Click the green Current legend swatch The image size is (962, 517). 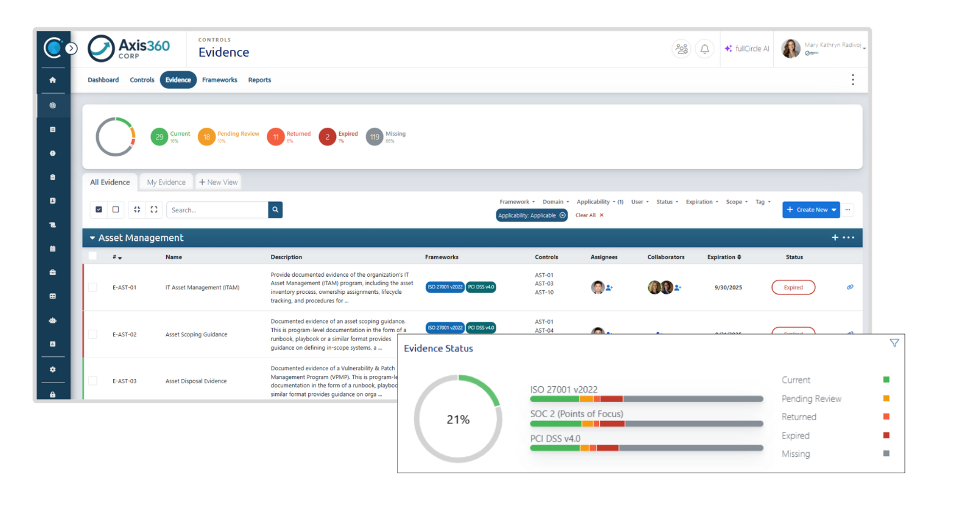[x=886, y=380]
